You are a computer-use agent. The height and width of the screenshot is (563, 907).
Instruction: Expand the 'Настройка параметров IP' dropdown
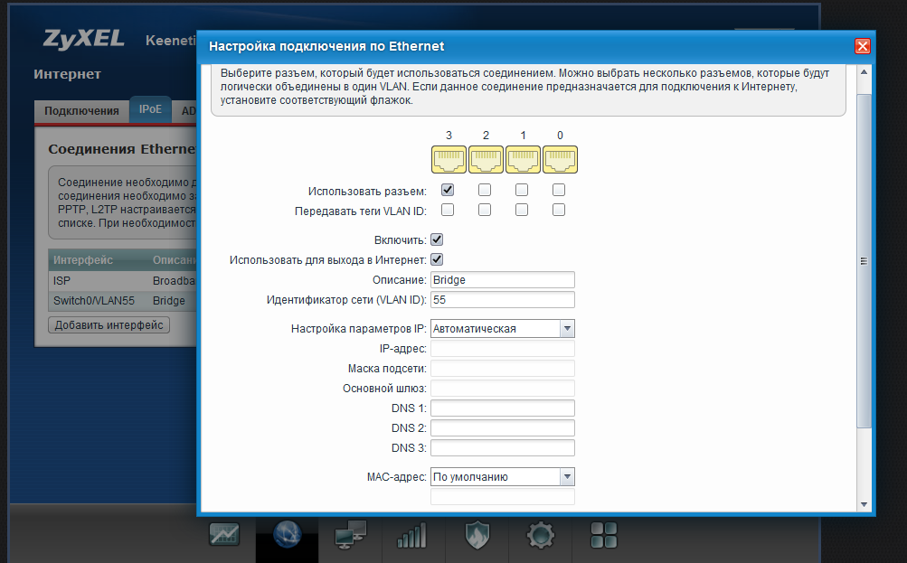503,329
